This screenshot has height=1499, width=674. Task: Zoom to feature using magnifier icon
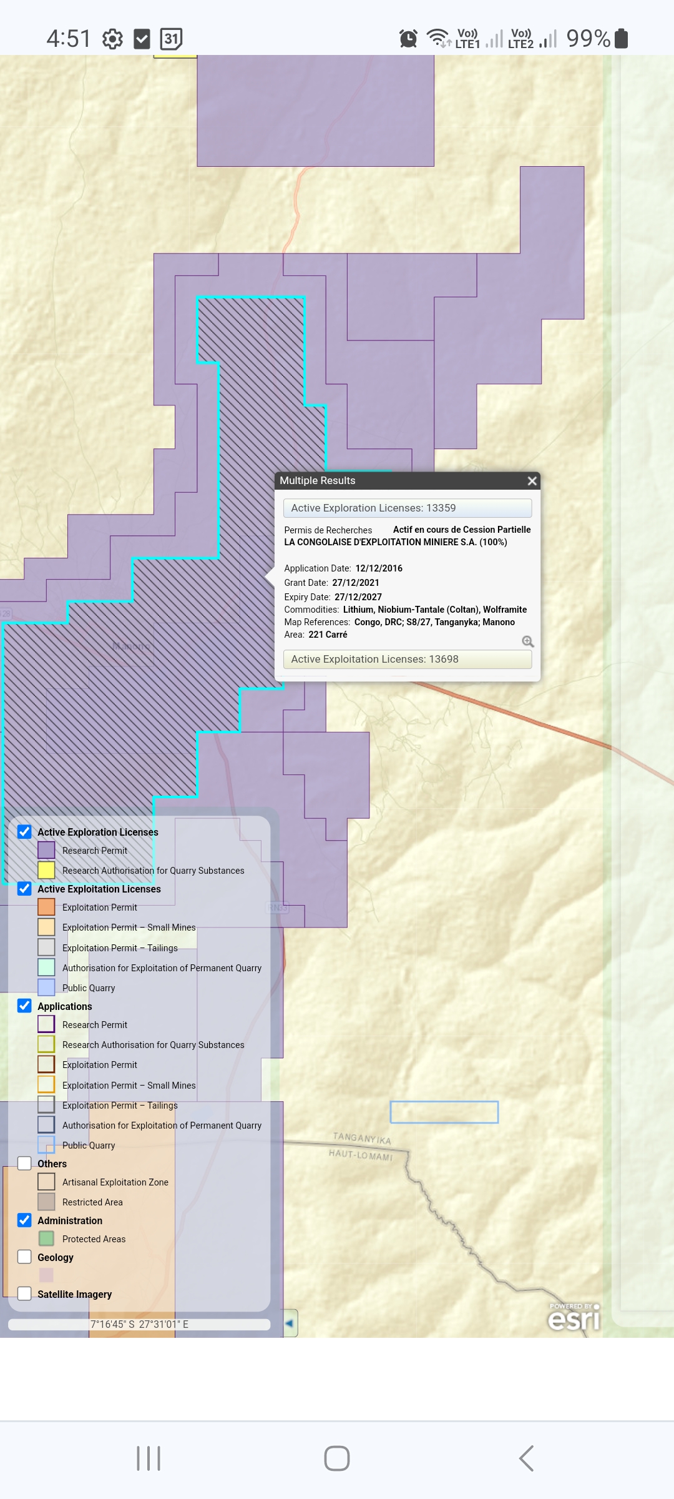coord(528,641)
